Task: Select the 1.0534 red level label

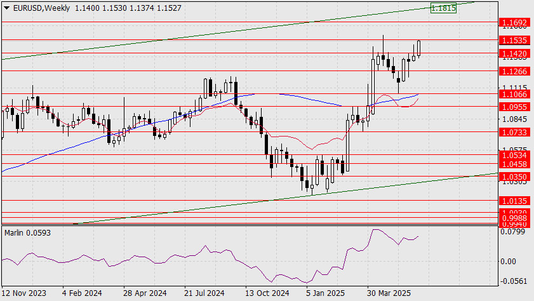Action: [514, 156]
